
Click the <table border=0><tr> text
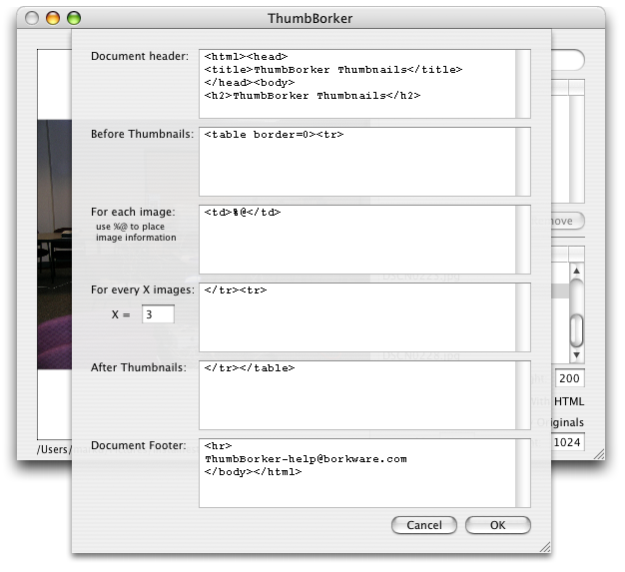click(x=274, y=135)
